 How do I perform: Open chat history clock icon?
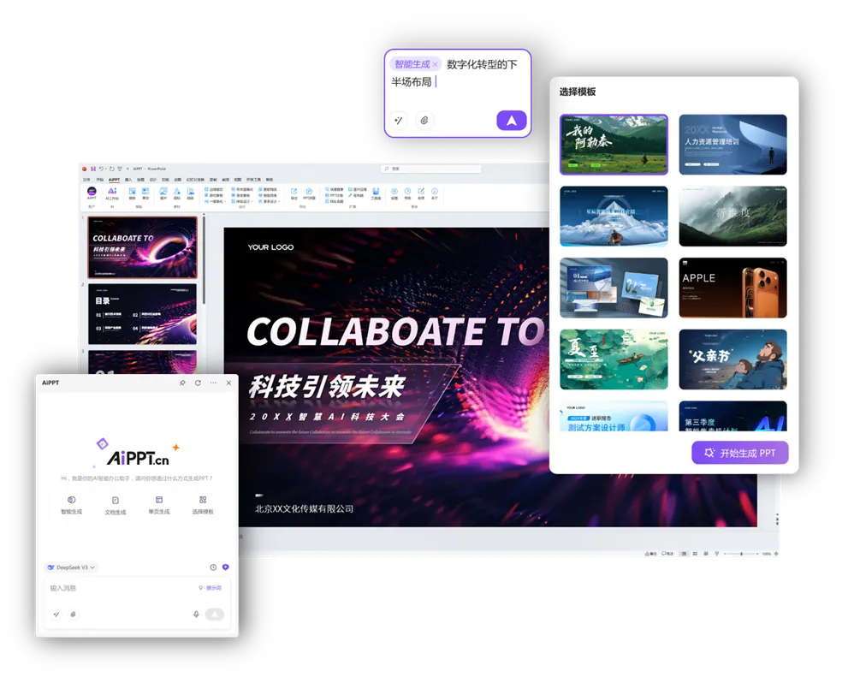[x=213, y=567]
